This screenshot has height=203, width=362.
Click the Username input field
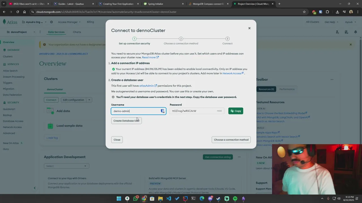click(x=139, y=111)
